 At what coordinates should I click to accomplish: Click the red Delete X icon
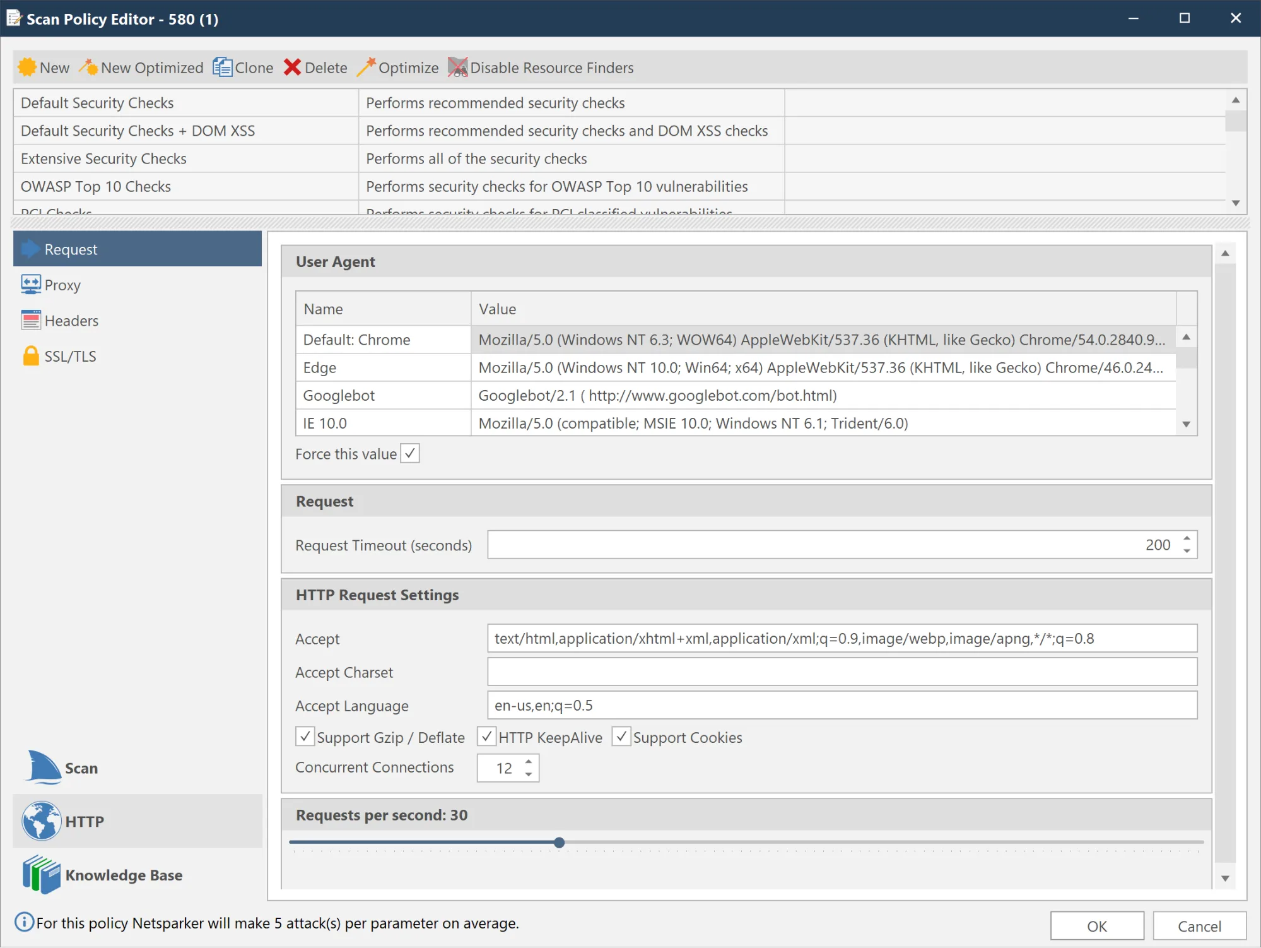pos(292,67)
